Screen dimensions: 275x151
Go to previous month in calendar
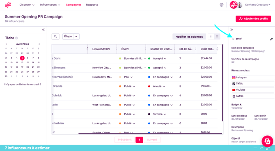pyautogui.click(x=6, y=44)
